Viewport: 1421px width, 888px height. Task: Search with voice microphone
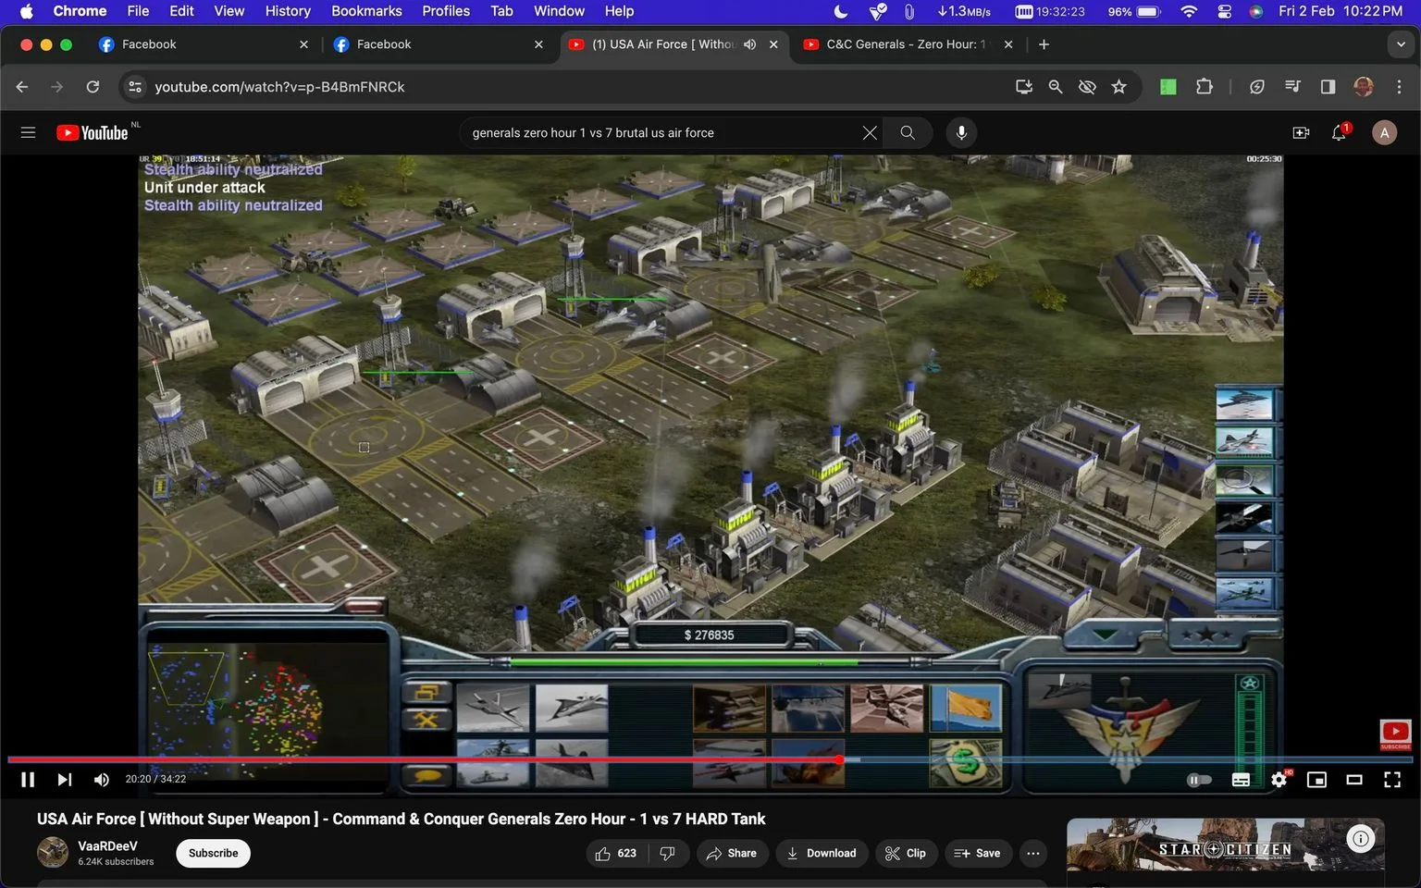coord(961,132)
